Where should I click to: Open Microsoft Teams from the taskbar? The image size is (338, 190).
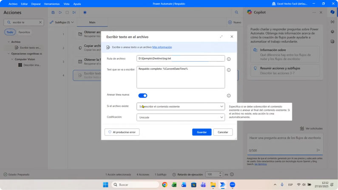pos(203,184)
